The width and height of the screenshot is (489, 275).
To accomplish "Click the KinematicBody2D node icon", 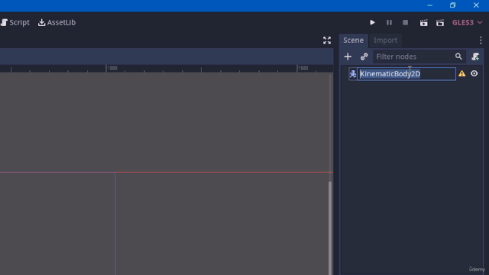I will tap(353, 74).
